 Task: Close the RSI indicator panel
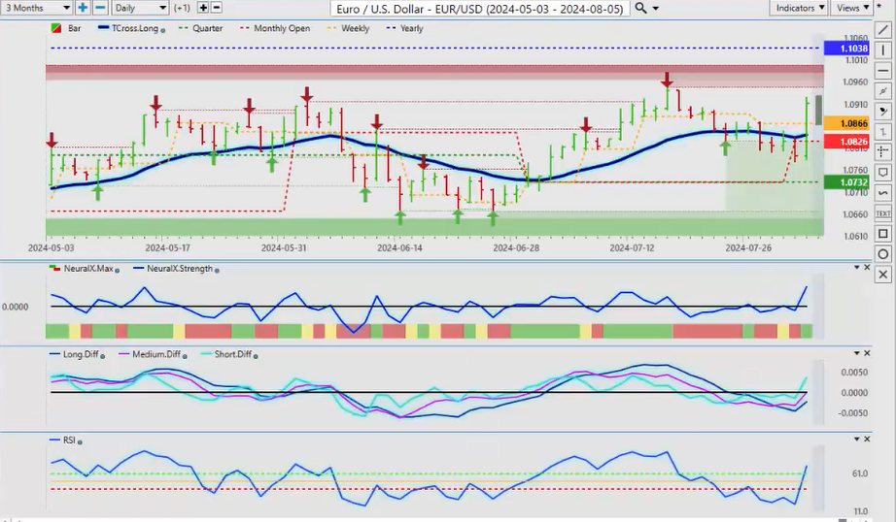click(867, 440)
